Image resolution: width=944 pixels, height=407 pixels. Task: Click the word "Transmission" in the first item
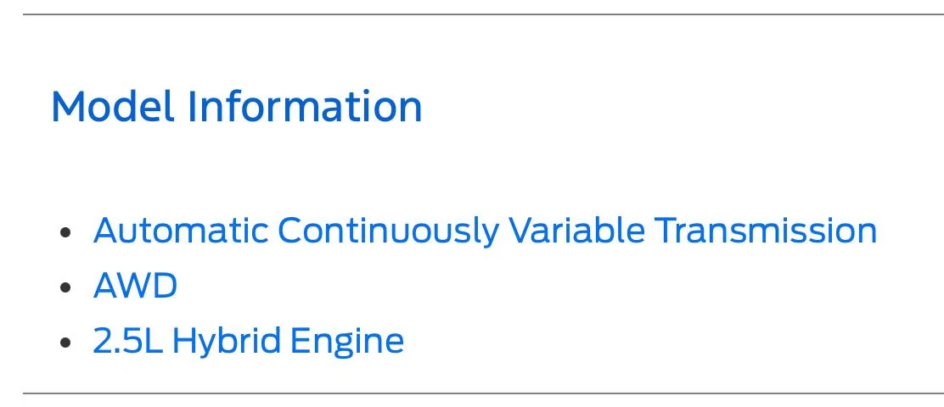pos(765,231)
